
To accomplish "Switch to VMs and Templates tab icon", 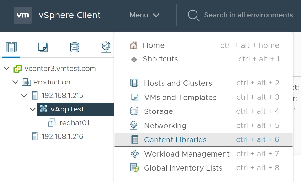I will 43,47.
